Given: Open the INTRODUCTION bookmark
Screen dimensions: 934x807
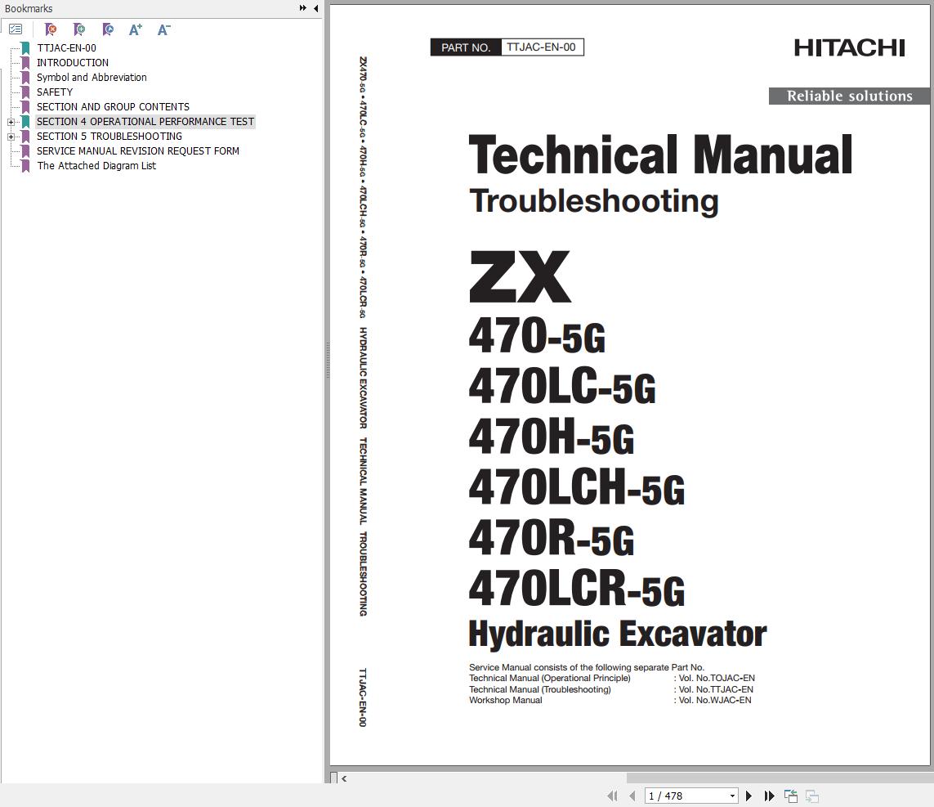Looking at the screenshot, I should click(x=73, y=63).
